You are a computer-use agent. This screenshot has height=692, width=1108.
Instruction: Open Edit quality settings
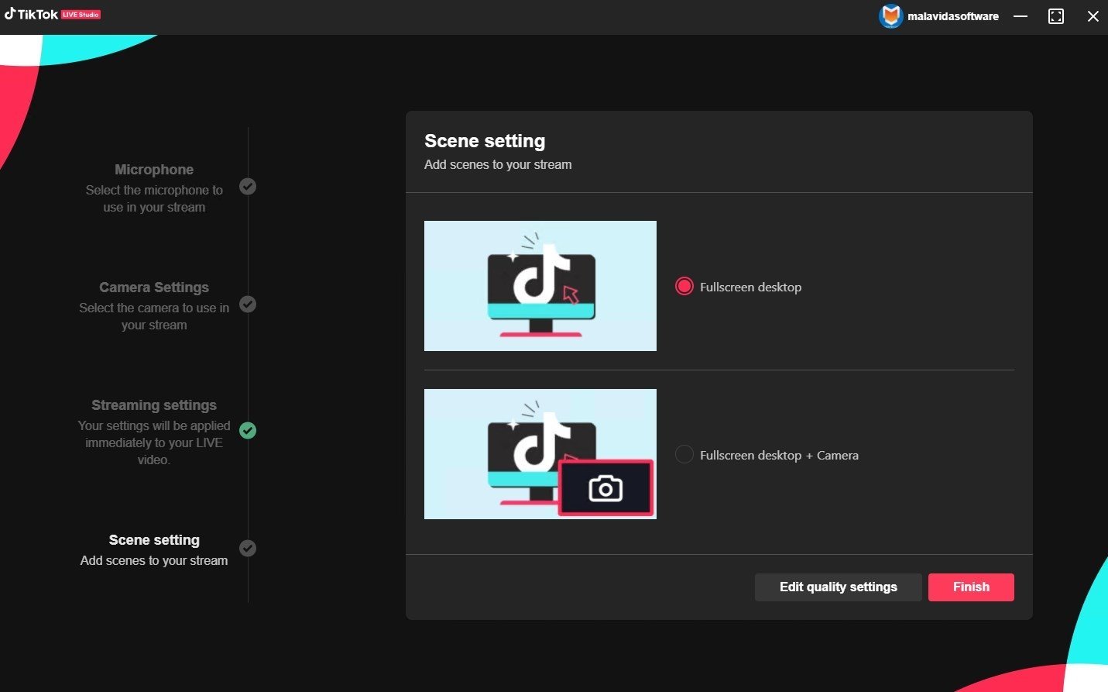838,587
